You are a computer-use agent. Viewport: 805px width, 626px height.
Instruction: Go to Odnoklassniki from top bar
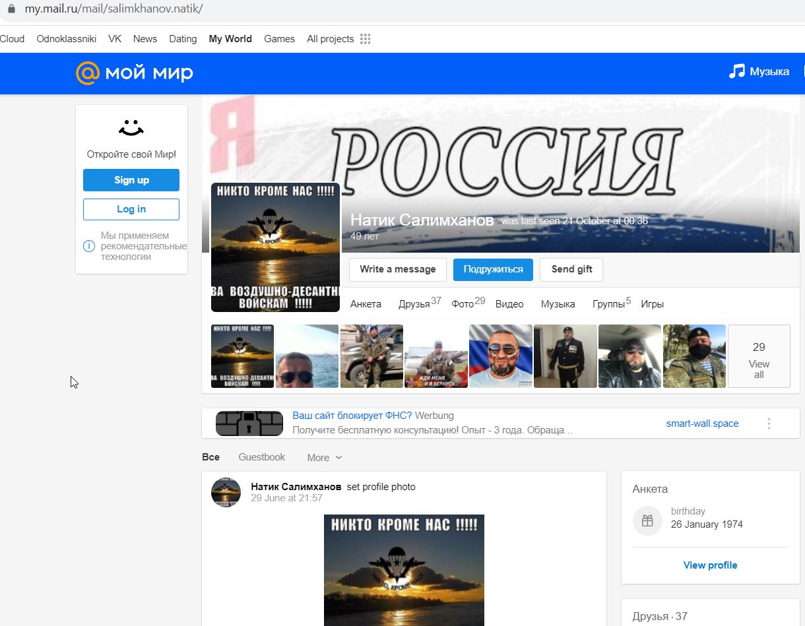pos(67,39)
